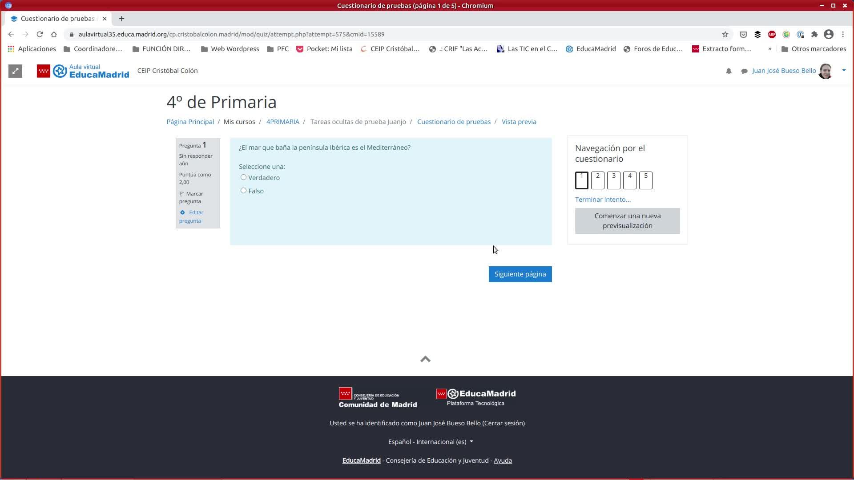Viewport: 854px width, 480px height.
Task: Open the 4PRIMARIA breadcrumb link
Action: tap(282, 122)
